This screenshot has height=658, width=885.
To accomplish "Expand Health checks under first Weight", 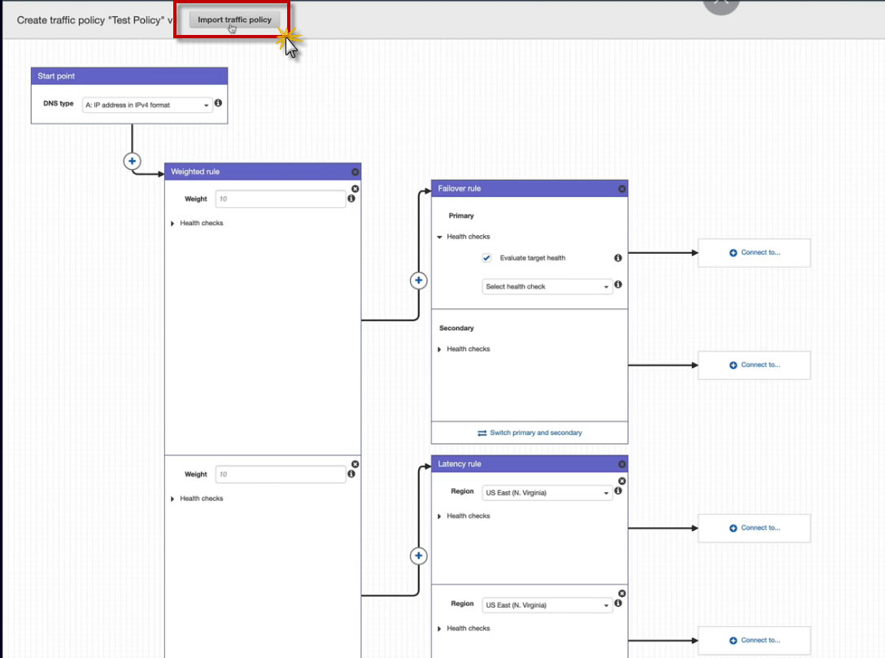I will tap(172, 224).
